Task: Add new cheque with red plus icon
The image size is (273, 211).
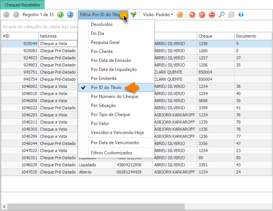Action: (192, 15)
